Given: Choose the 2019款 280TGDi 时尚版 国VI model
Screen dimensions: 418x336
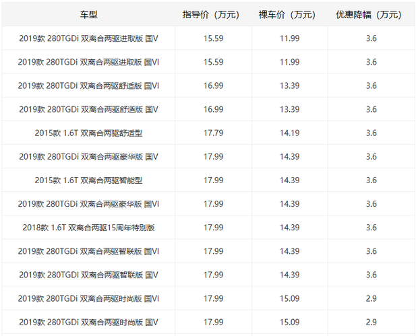Looking at the screenshot, I should [88, 298].
